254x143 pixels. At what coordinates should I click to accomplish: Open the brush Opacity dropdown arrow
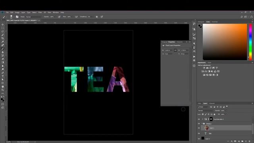(56, 17)
